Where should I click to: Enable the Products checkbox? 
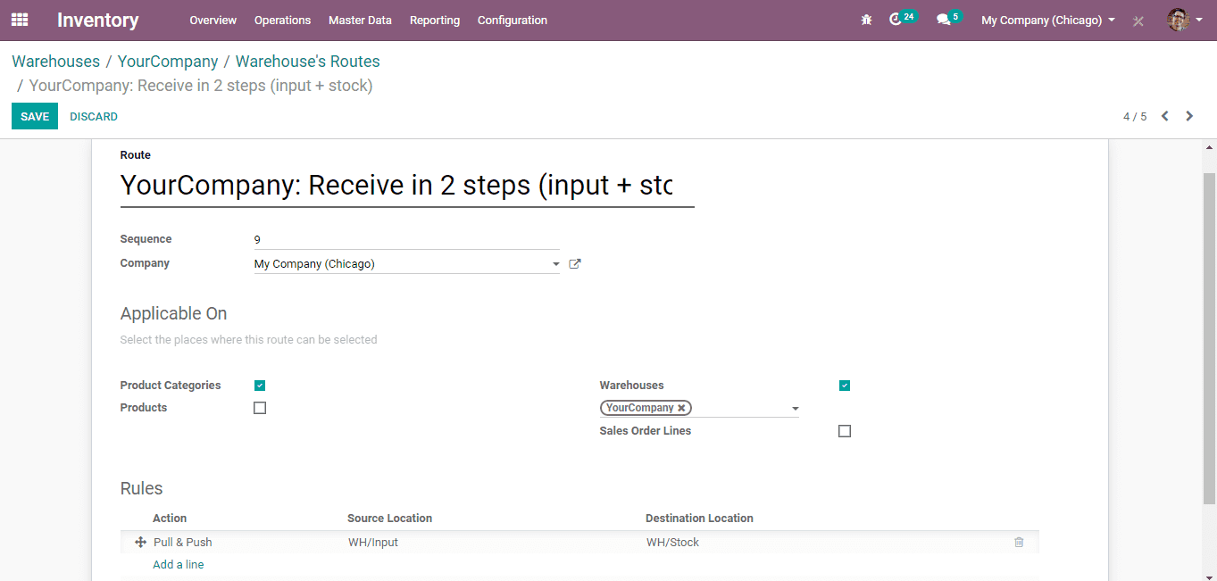coord(260,408)
